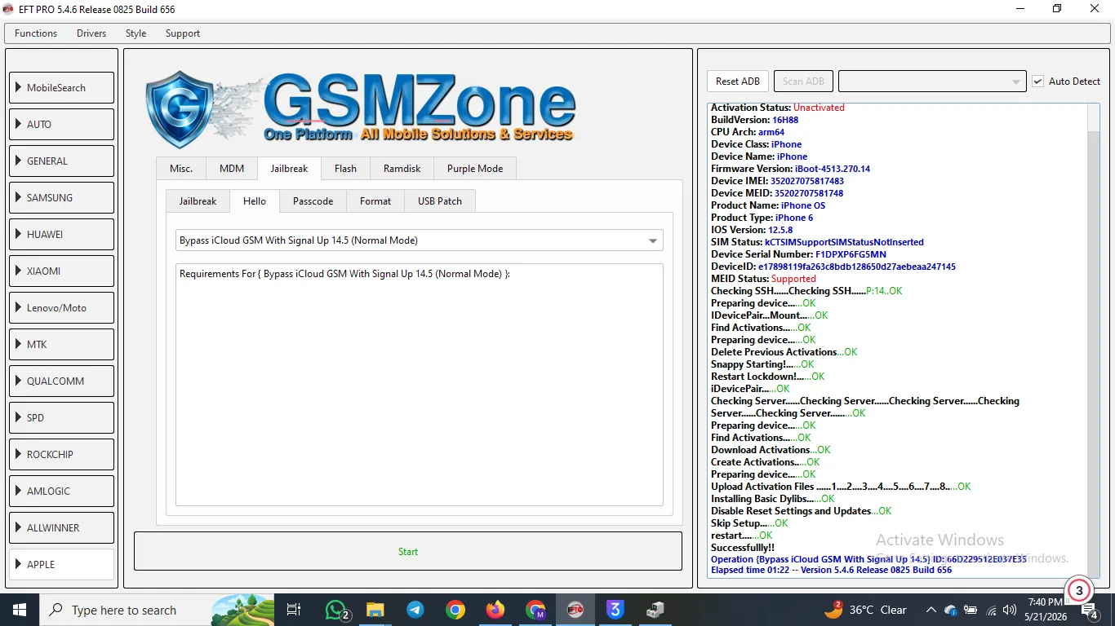Expand the MobileSearch sidebar section
1115x626 pixels.
tap(62, 88)
